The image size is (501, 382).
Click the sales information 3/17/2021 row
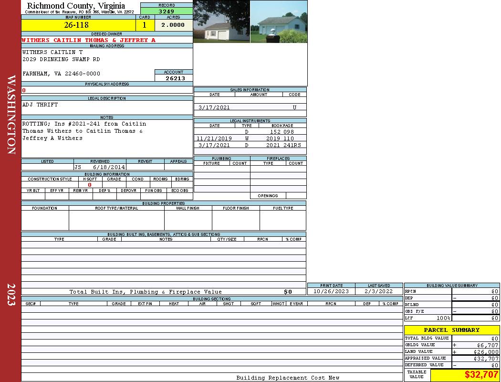click(x=250, y=107)
